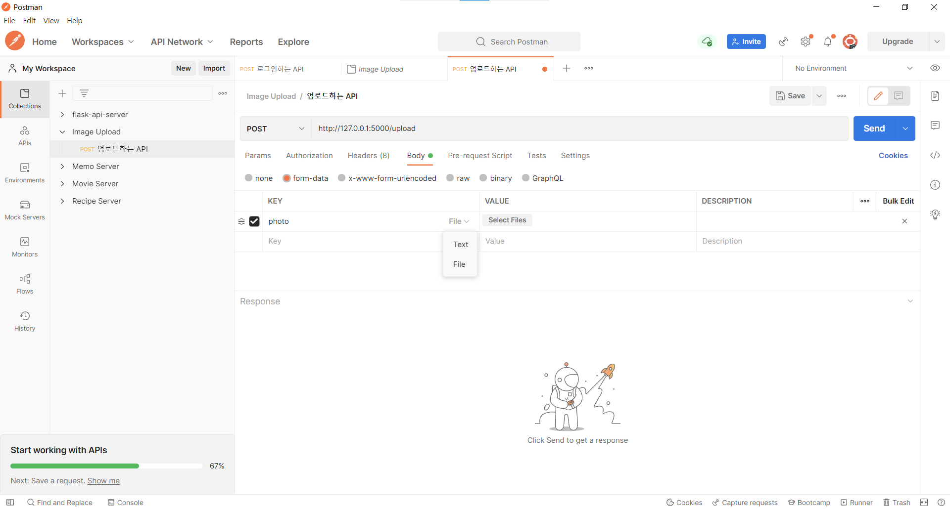Expand the flask-api-server collection

pos(62,115)
